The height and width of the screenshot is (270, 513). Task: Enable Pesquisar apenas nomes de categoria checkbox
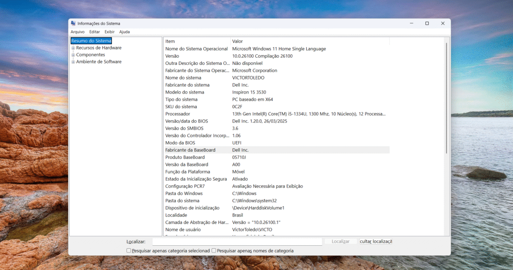coord(213,251)
